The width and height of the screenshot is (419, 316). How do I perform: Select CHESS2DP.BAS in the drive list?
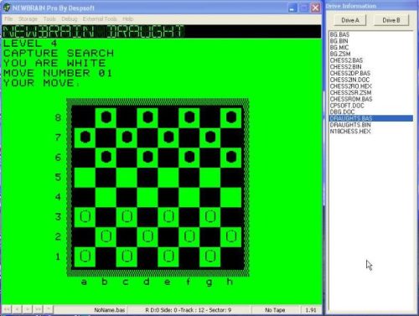tap(350, 73)
